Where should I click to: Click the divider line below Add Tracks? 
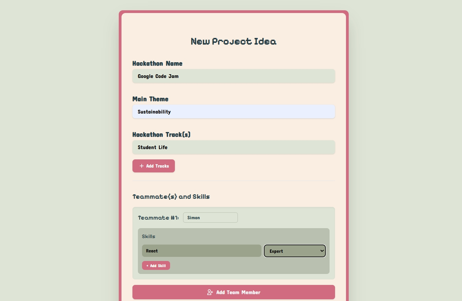233,181
